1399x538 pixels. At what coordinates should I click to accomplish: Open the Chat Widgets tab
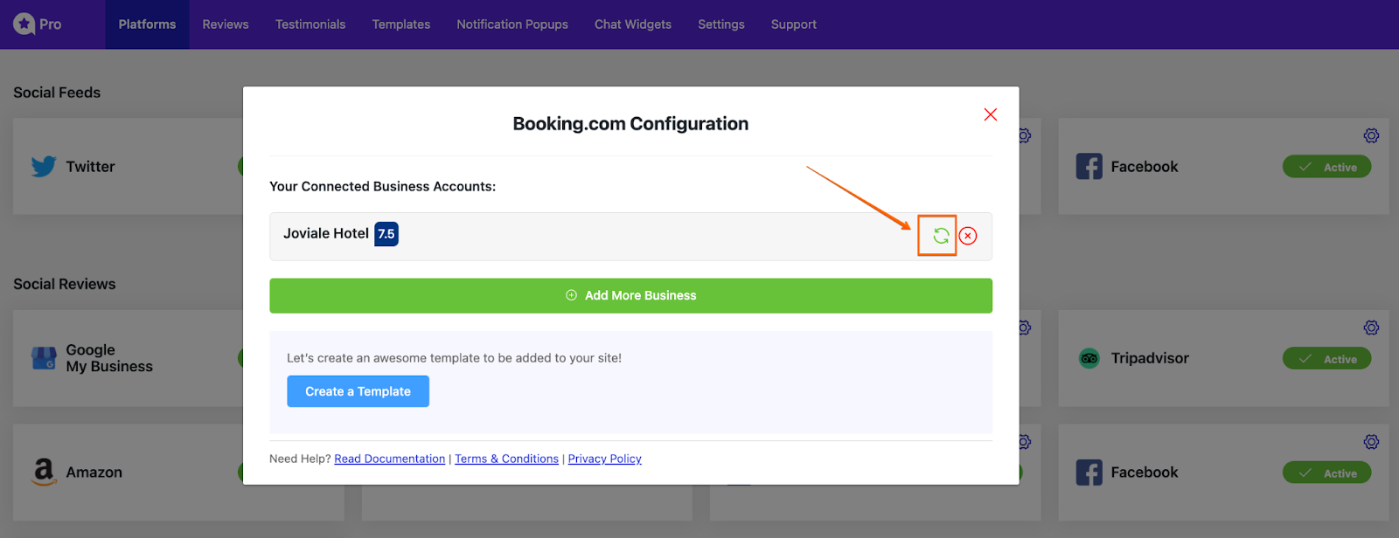633,24
